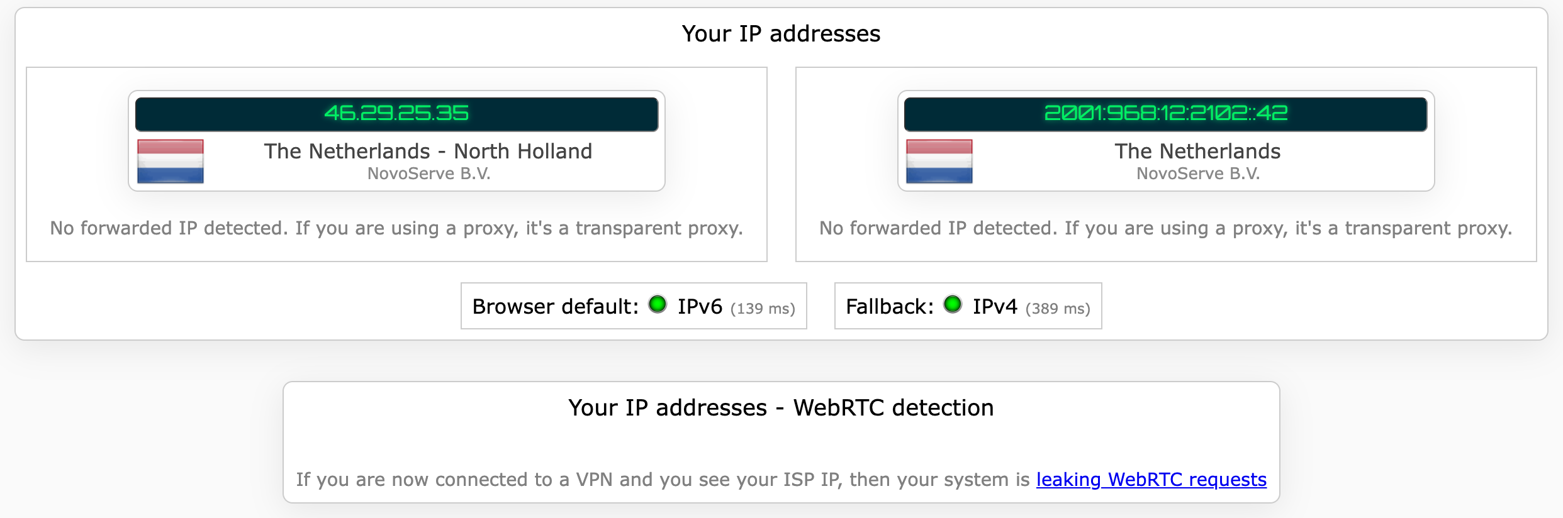The image size is (1563, 518).
Task: Click "The Netherlands" location under the IPv6 address
Action: tap(1197, 152)
